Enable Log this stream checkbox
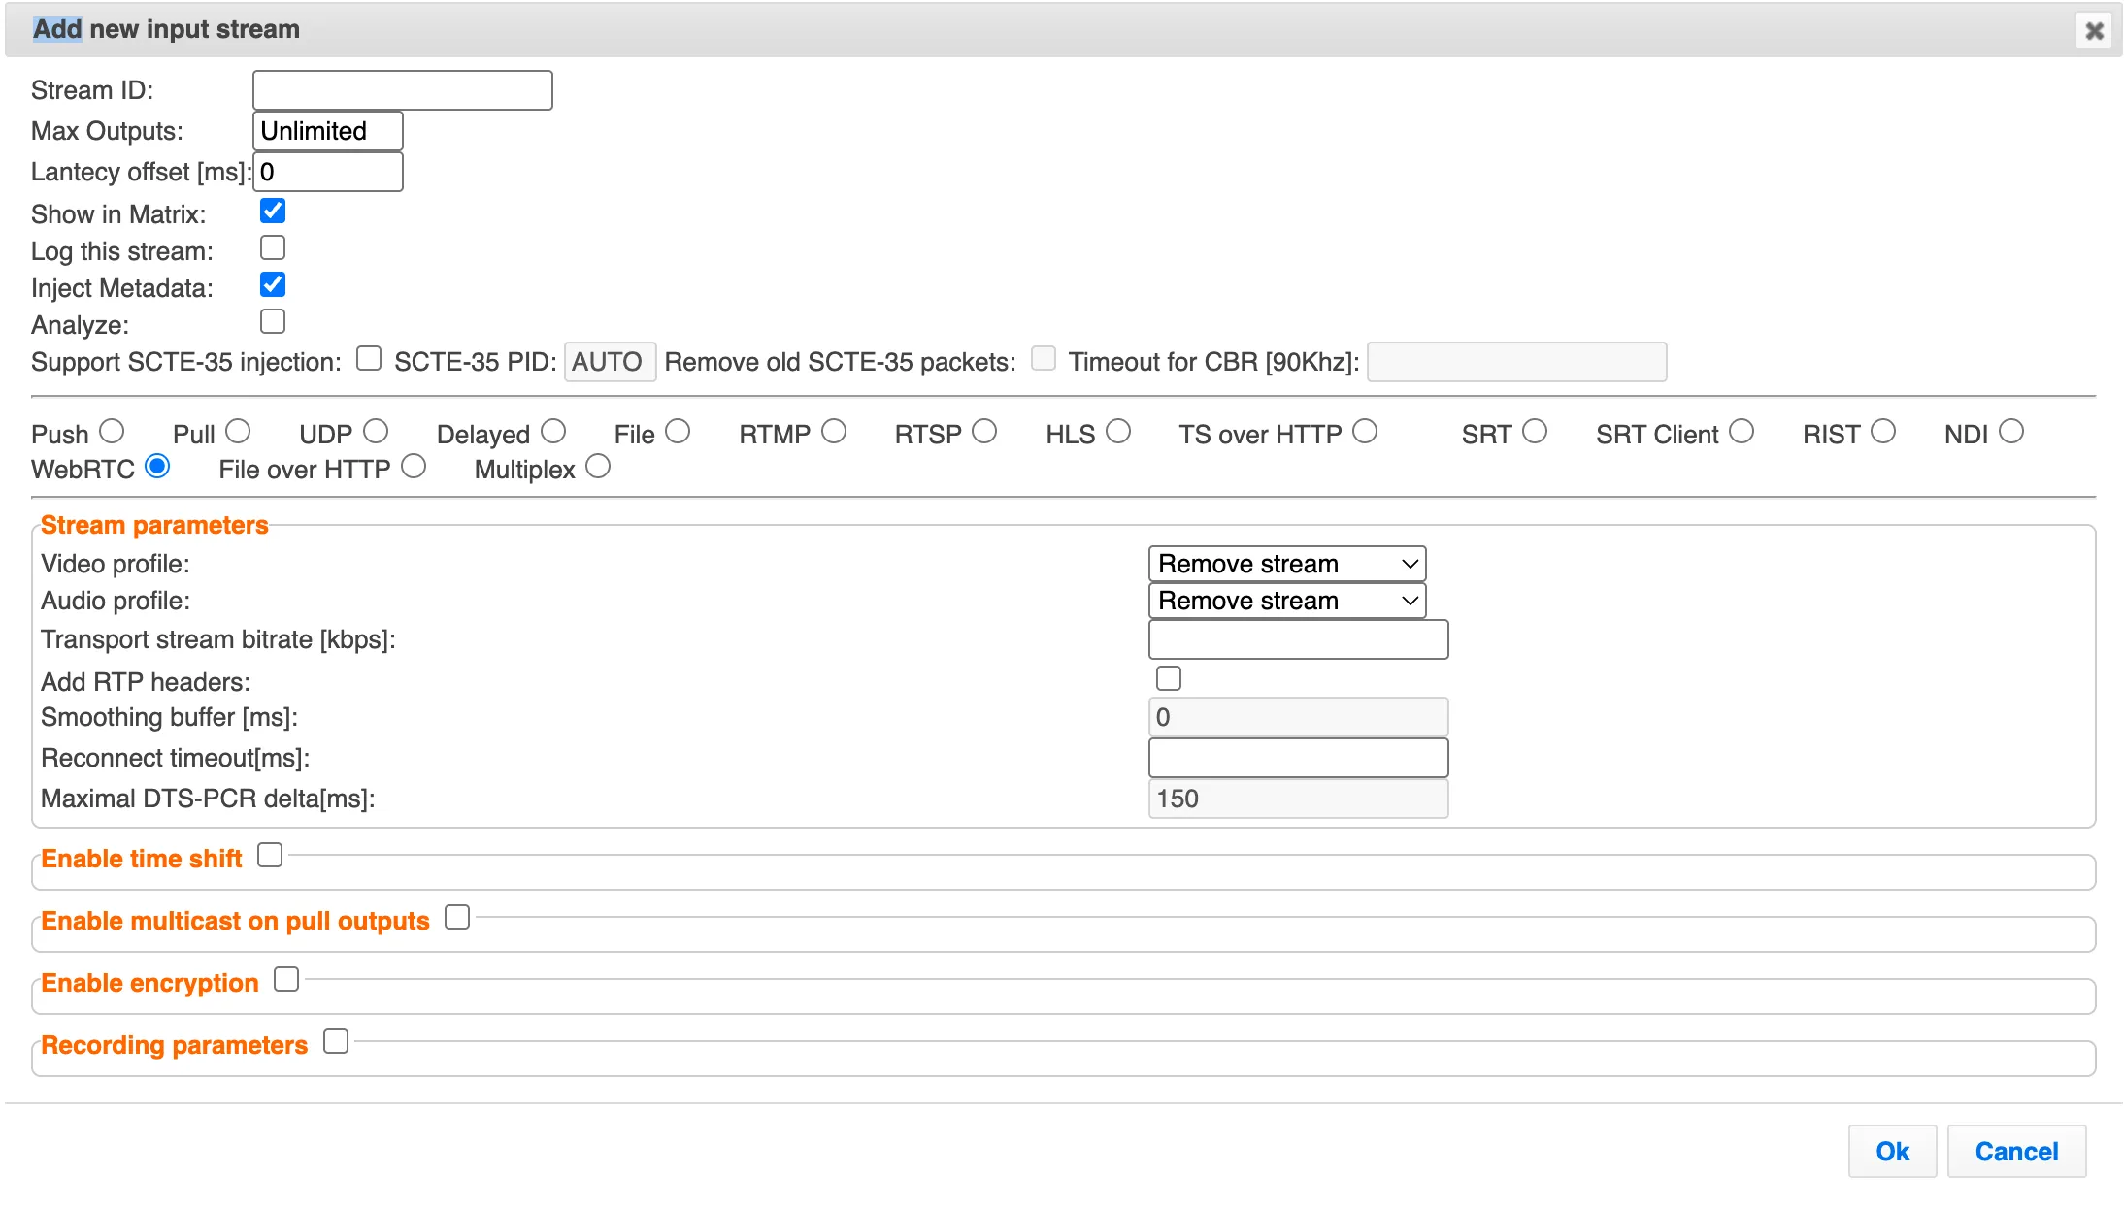Image resolution: width=2124 pixels, height=1207 pixels. [273, 247]
